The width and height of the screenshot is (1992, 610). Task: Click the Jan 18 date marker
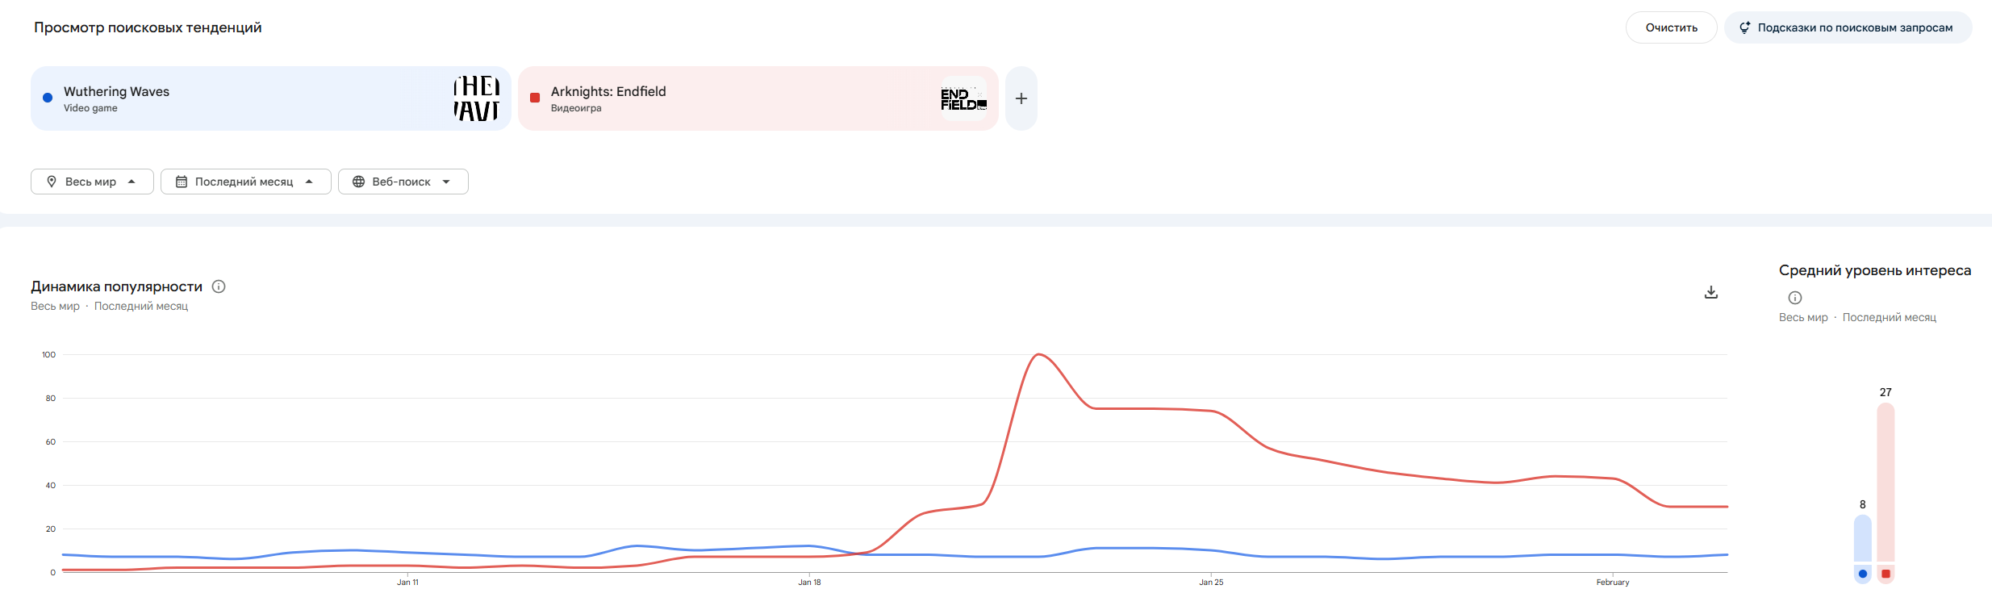(x=809, y=582)
